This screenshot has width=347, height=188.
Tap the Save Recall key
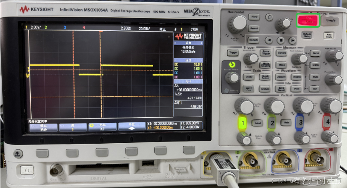(281, 89)
